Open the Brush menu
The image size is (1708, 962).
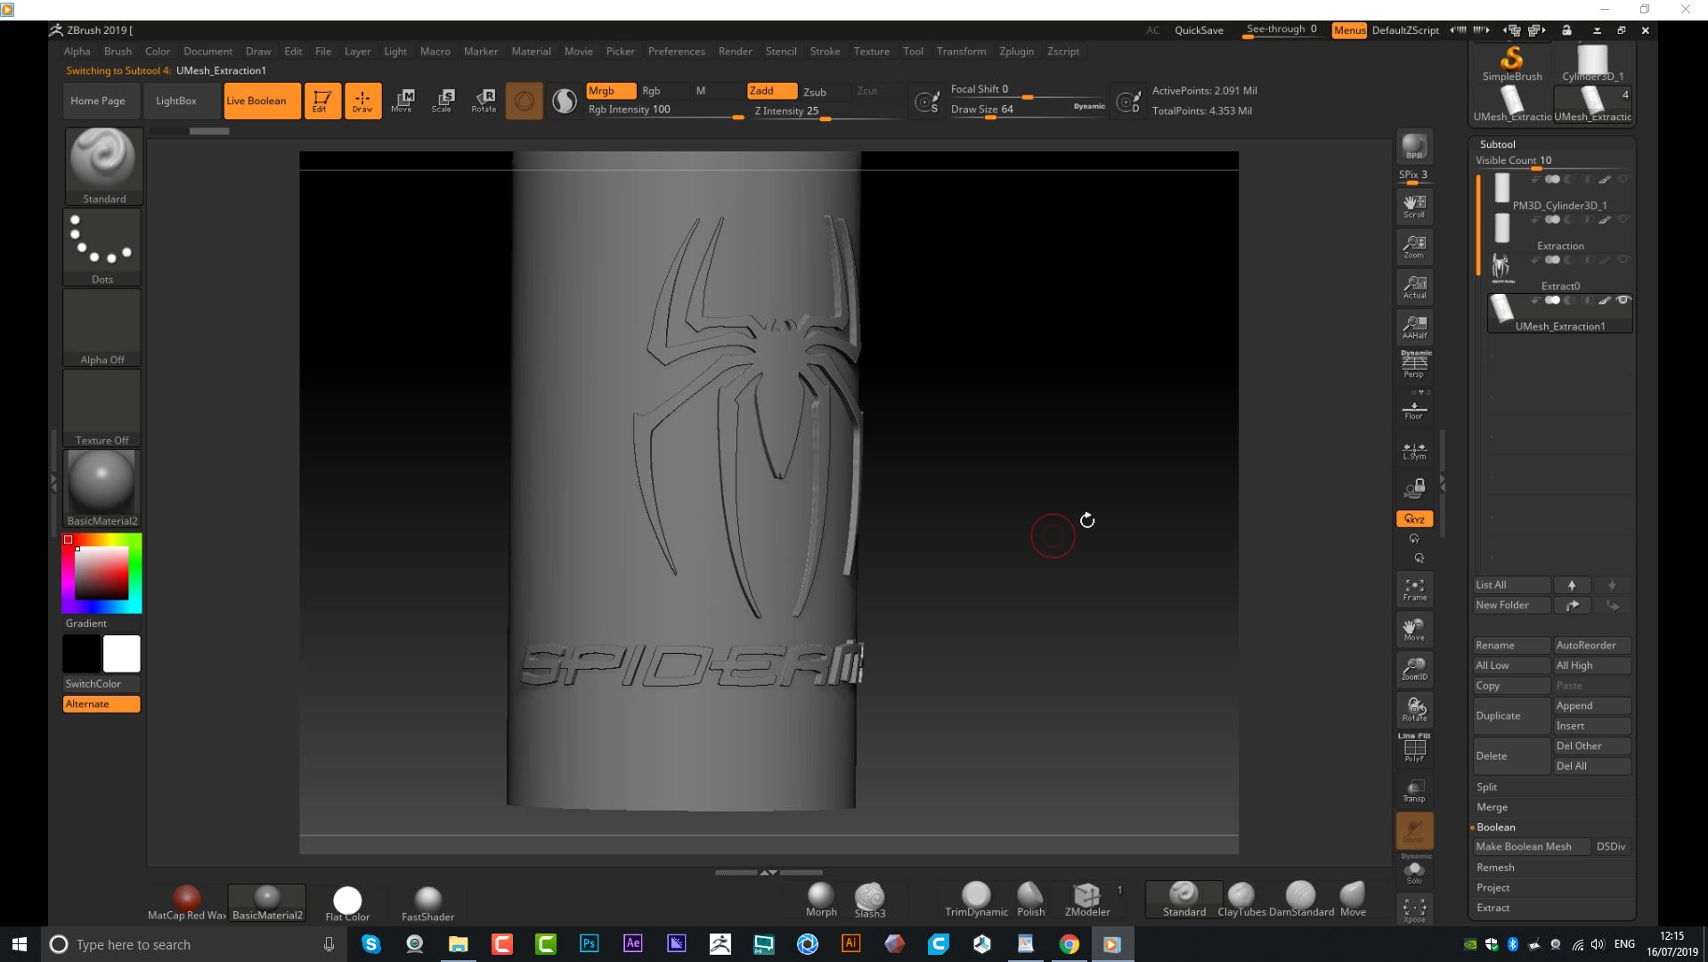[x=118, y=52]
